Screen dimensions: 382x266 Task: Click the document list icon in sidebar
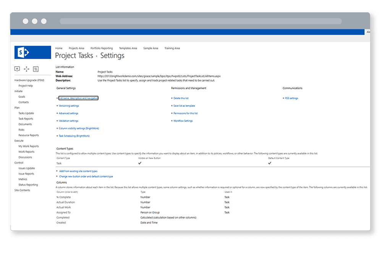[36, 69]
